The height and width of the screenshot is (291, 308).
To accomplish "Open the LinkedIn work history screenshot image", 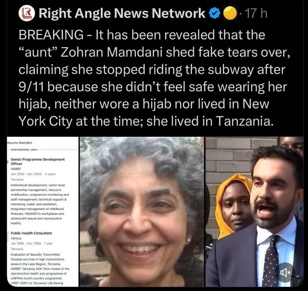I will coord(43,212).
